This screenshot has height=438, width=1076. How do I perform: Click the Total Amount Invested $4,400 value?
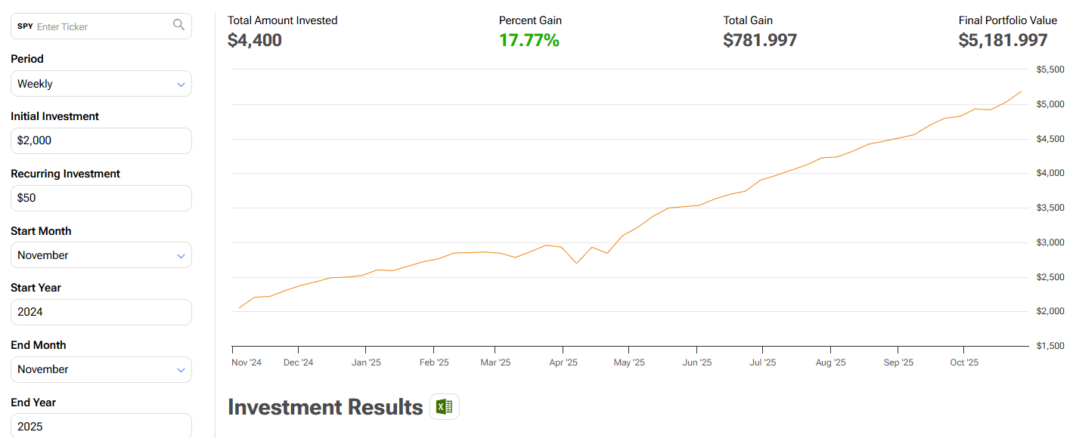click(x=255, y=40)
